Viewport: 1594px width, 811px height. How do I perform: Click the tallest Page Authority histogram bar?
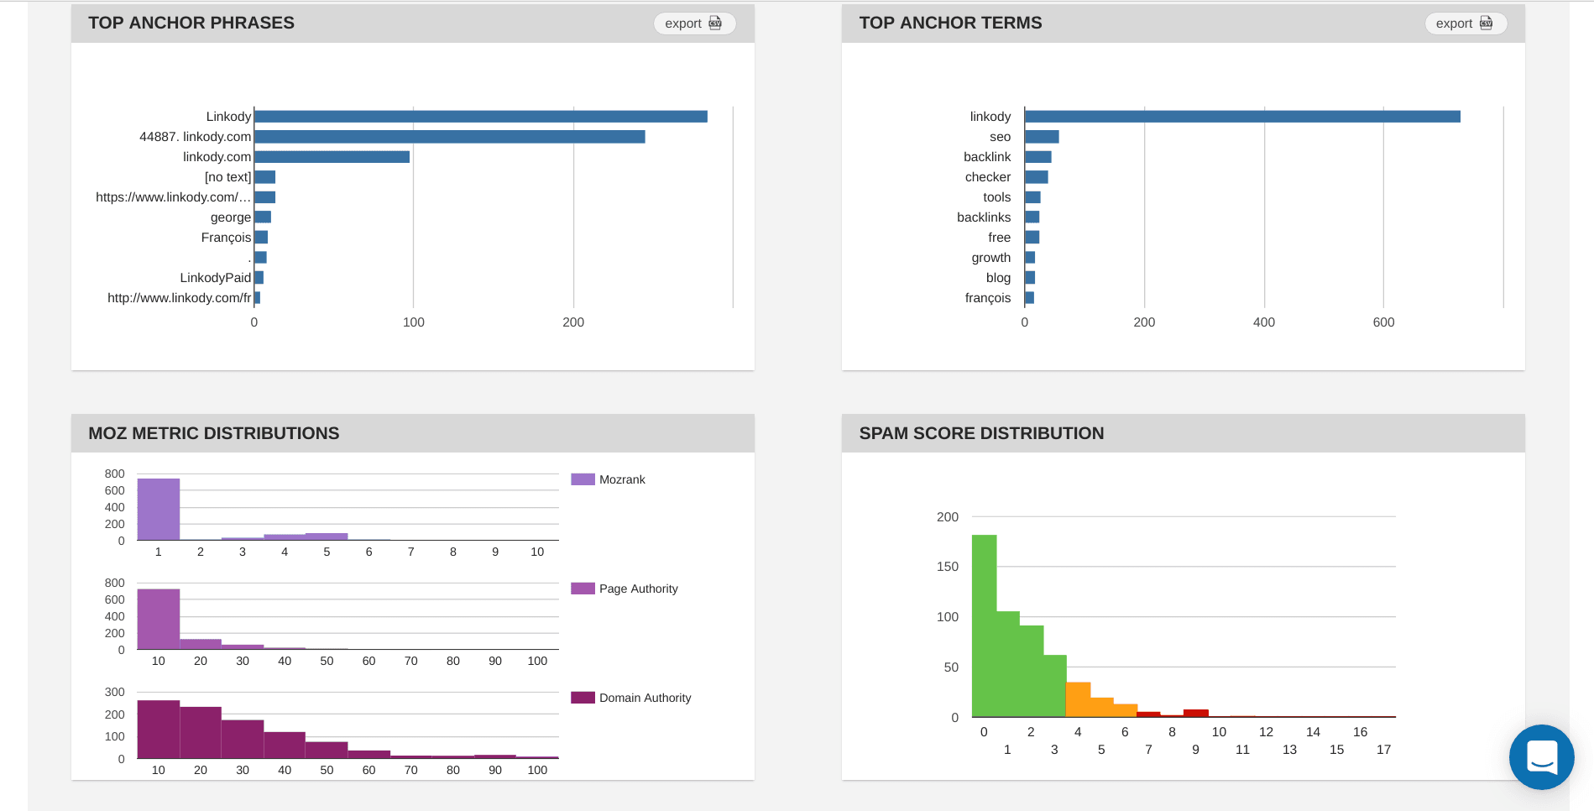coord(159,620)
